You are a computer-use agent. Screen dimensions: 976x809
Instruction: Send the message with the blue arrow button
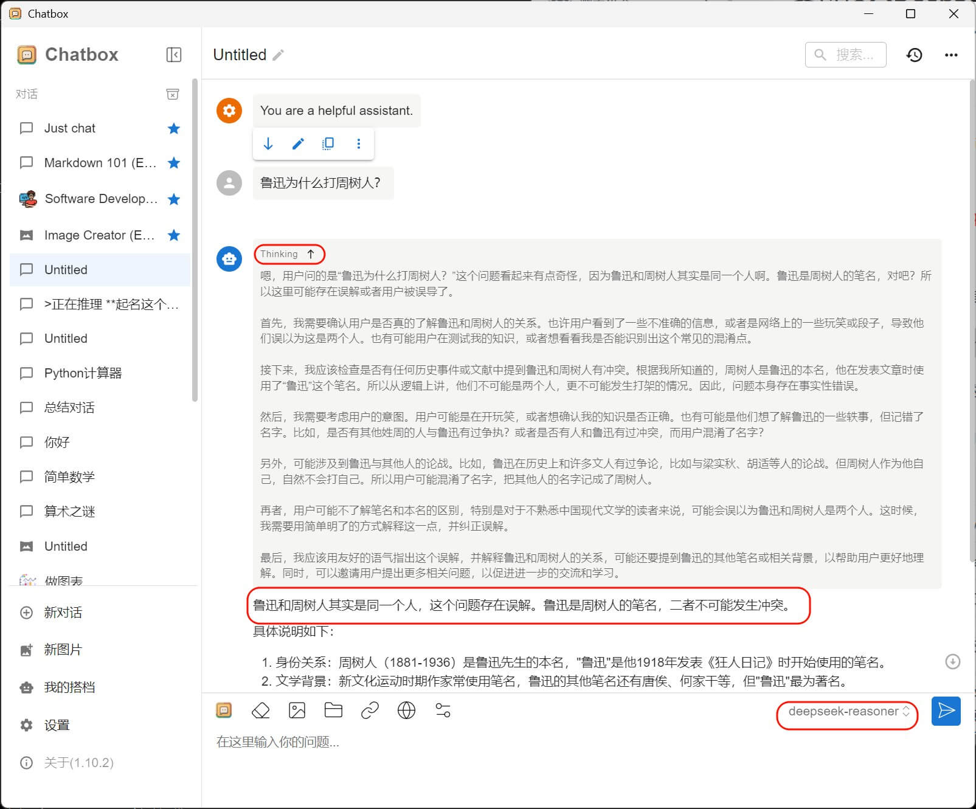pyautogui.click(x=946, y=711)
